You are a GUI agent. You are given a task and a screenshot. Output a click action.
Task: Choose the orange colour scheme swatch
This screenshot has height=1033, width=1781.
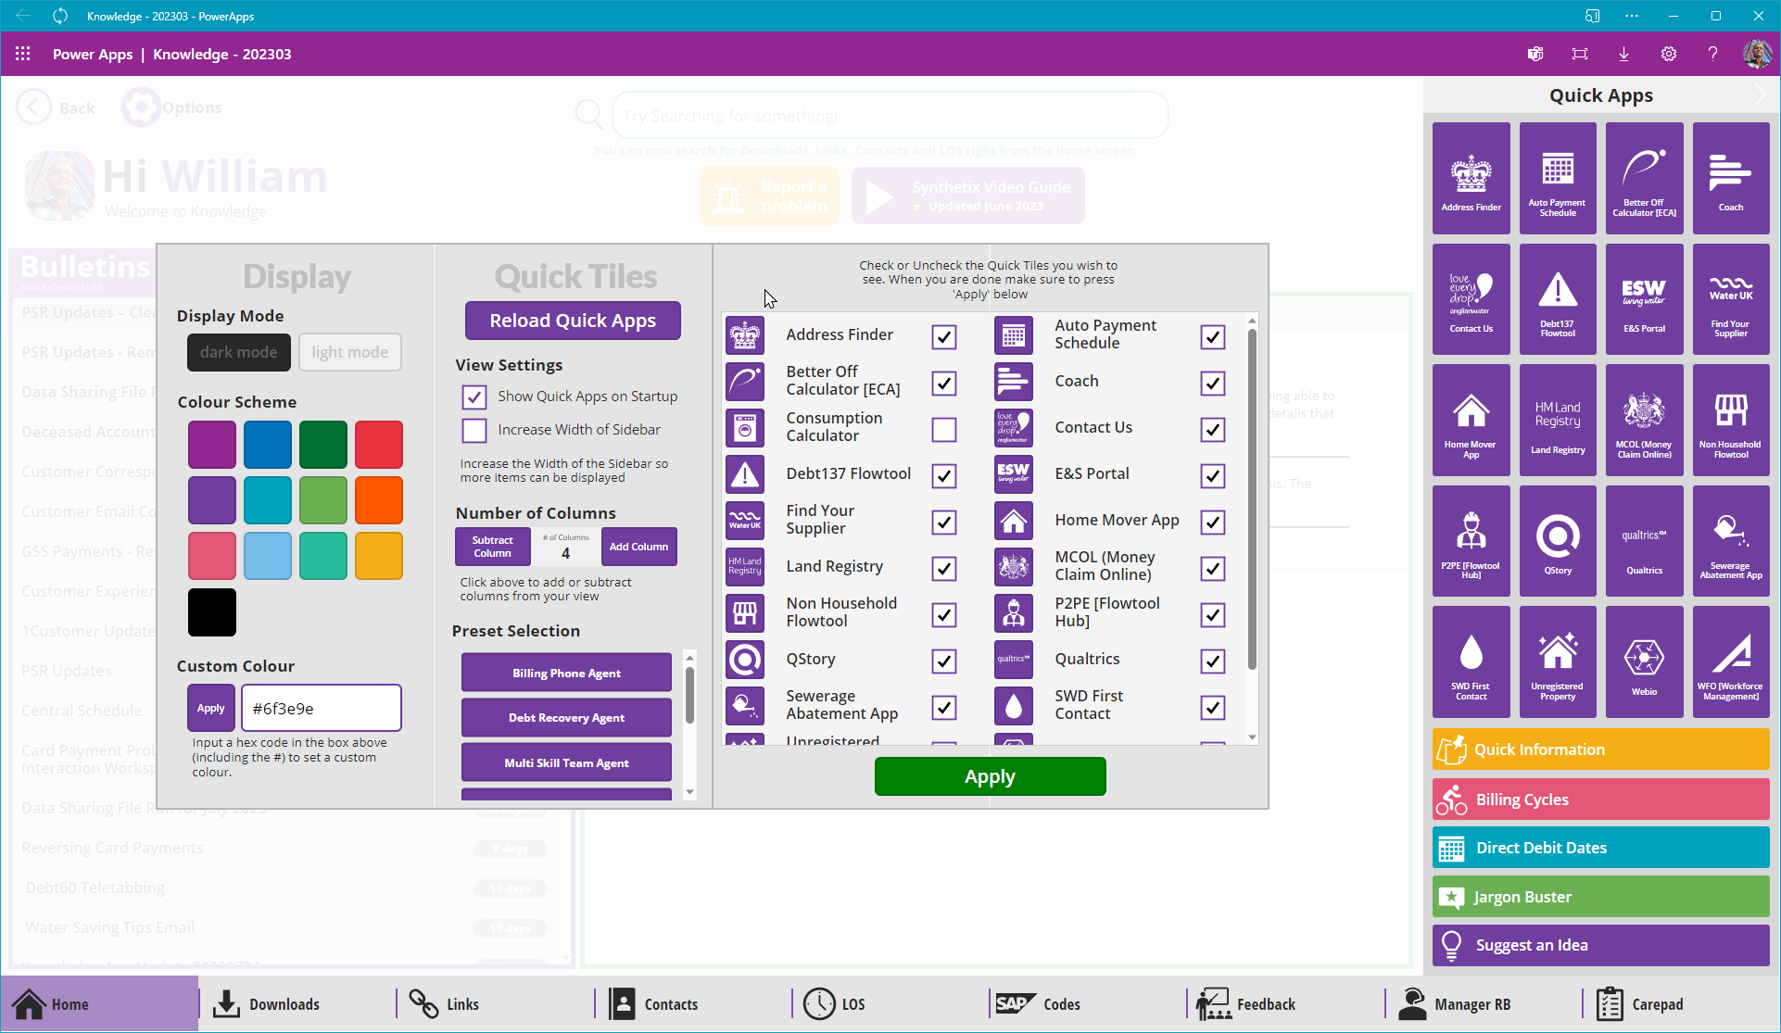point(378,500)
